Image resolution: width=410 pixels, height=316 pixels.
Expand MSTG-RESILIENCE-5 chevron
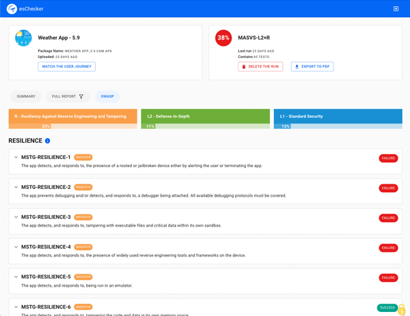[16, 277]
